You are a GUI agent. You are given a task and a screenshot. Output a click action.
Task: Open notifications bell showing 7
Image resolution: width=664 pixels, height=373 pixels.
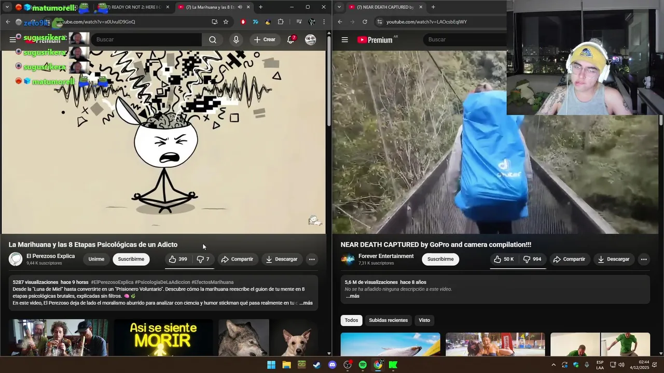pyautogui.click(x=291, y=39)
